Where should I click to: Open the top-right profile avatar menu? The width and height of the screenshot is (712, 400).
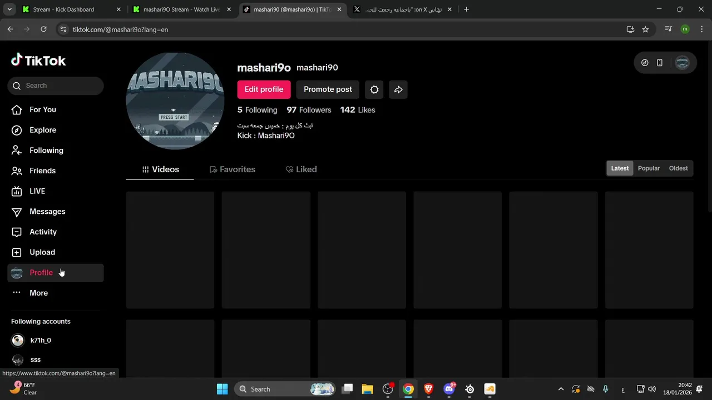682,63
